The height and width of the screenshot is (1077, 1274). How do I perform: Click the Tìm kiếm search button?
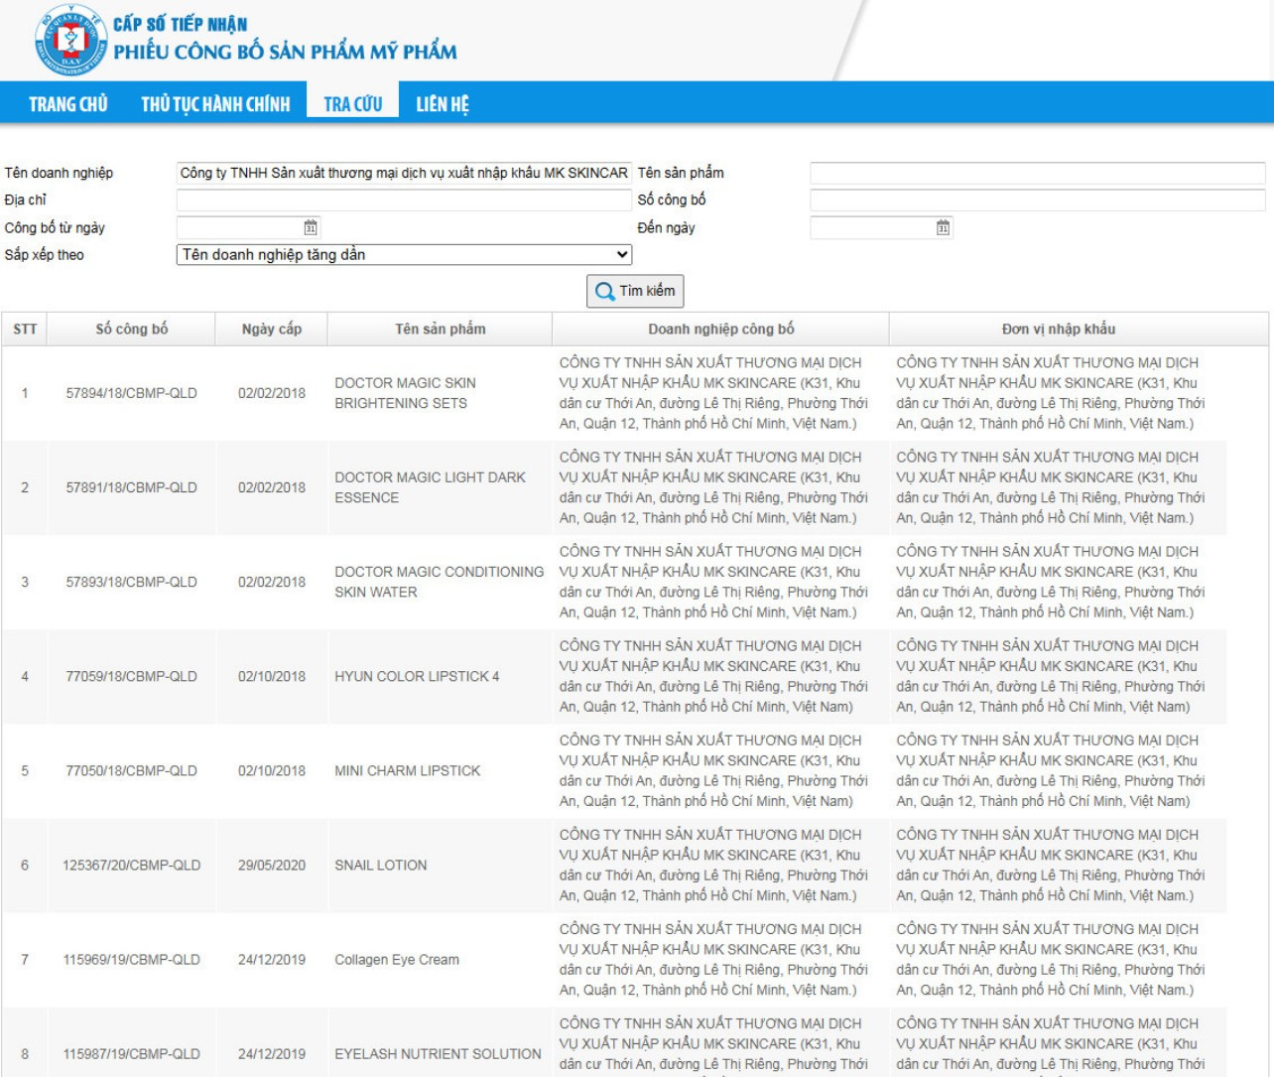click(x=635, y=291)
